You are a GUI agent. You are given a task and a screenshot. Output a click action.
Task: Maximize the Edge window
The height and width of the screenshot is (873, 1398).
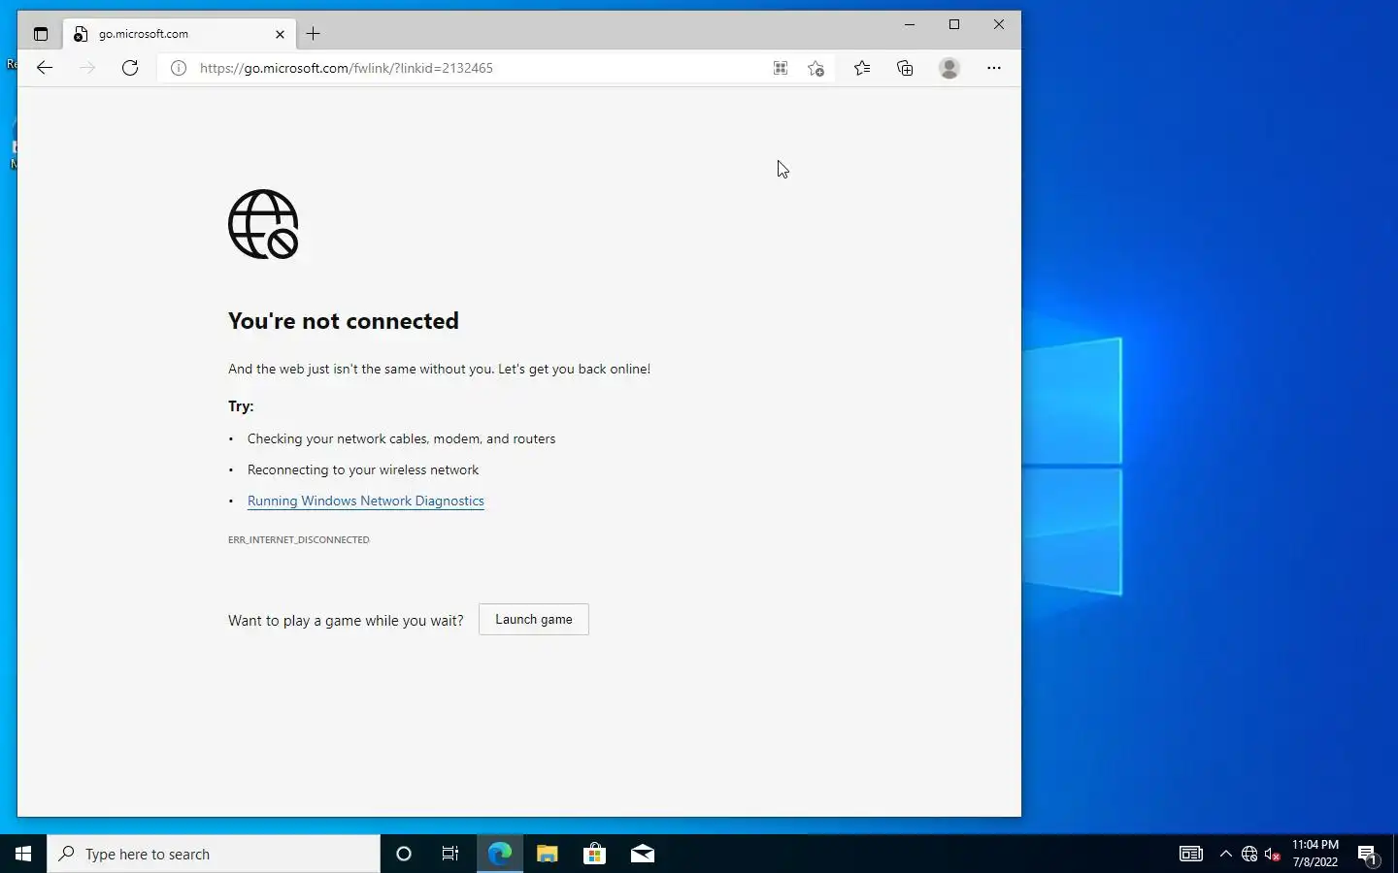coord(954,24)
